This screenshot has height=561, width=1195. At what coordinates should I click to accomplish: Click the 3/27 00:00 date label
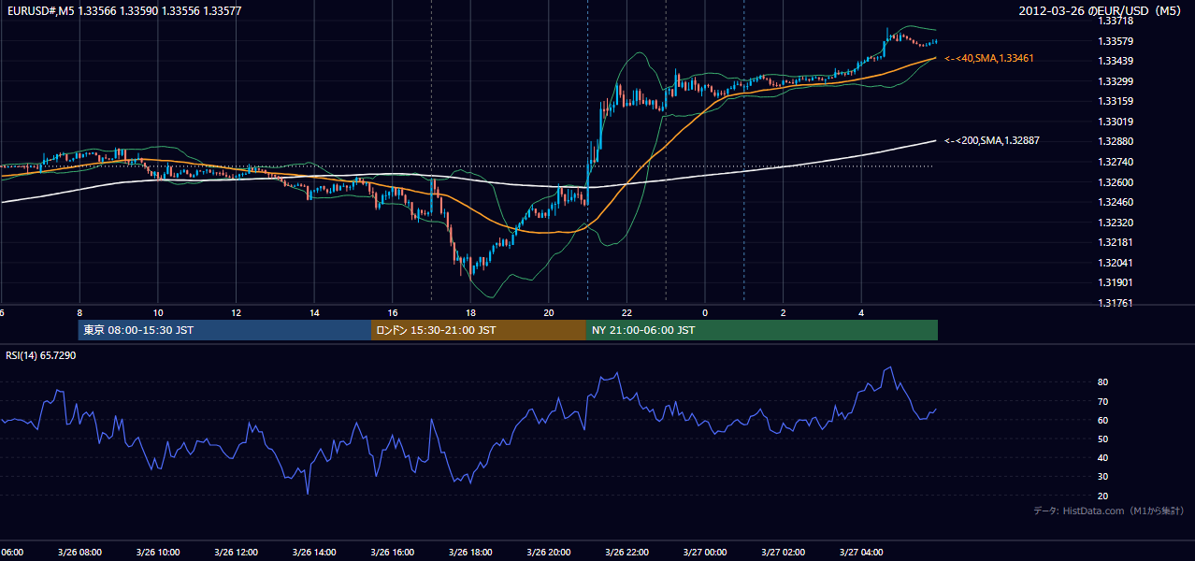(705, 552)
